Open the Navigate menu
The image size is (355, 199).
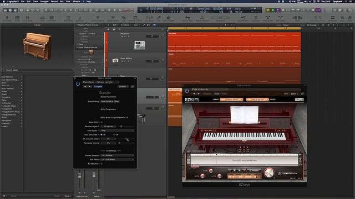tap(44, 1)
